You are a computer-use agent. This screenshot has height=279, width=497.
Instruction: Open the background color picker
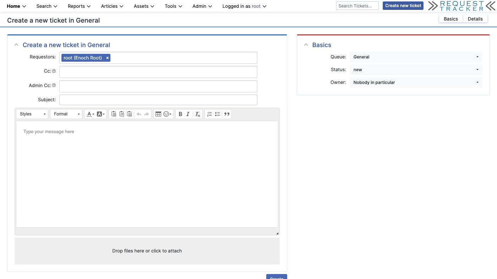pyautogui.click(x=101, y=114)
